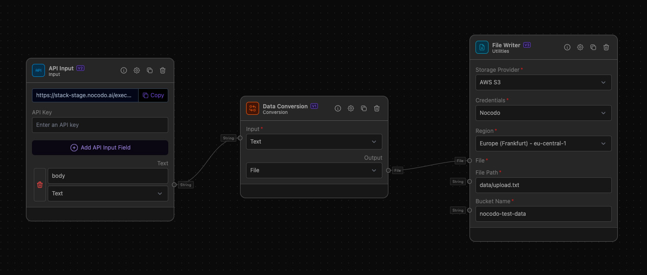
Task: Open settings gear on API Input node
Action: tap(137, 70)
